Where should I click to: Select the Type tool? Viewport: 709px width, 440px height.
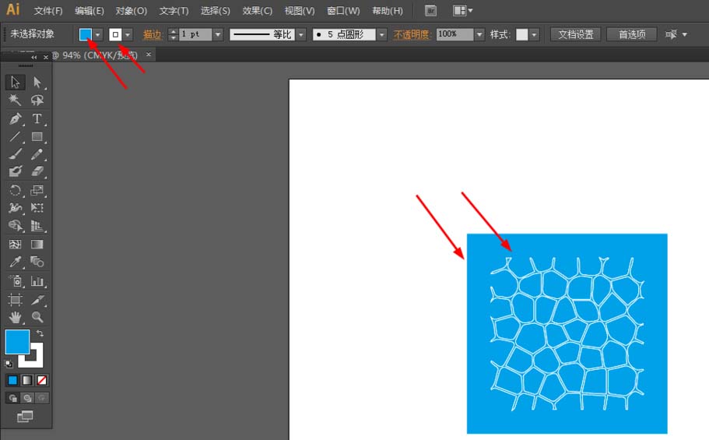pos(37,119)
